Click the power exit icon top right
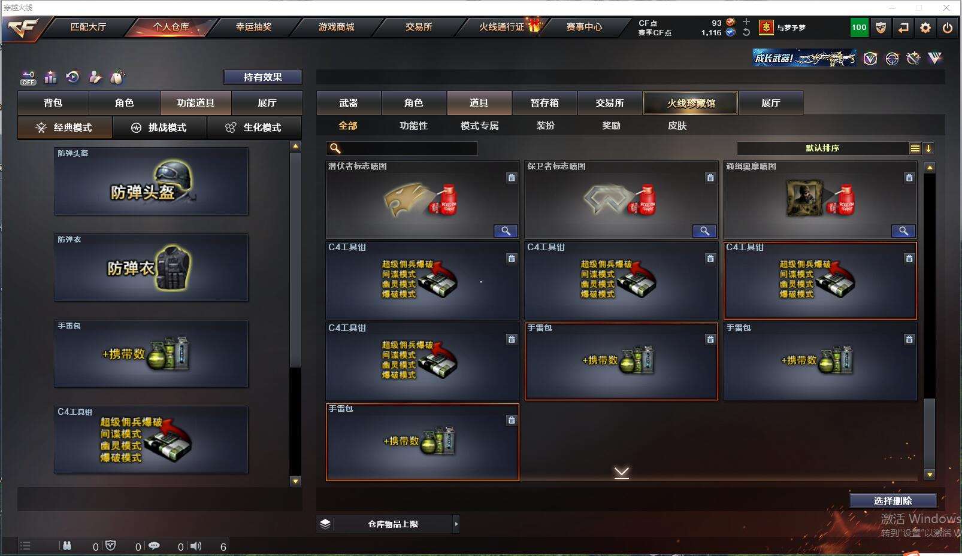Image resolution: width=962 pixels, height=556 pixels. coord(948,28)
